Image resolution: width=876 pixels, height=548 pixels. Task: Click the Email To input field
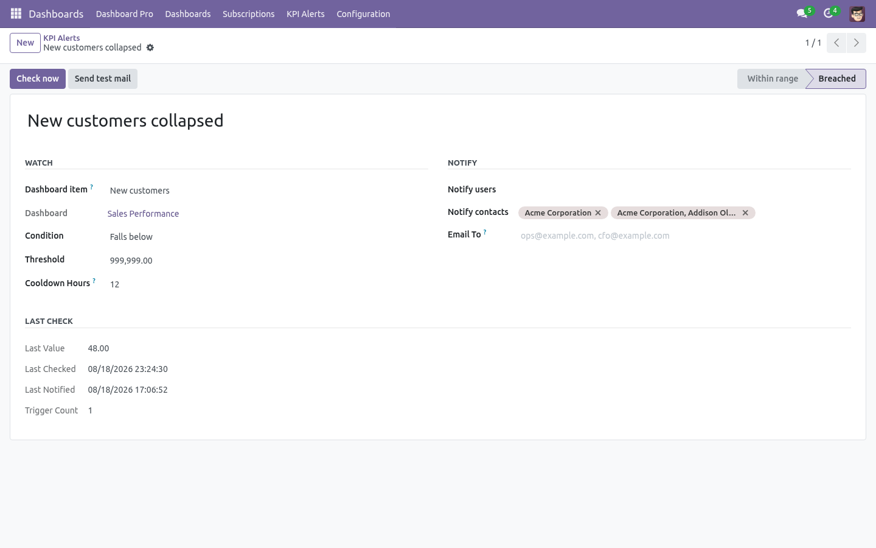pyautogui.click(x=684, y=236)
